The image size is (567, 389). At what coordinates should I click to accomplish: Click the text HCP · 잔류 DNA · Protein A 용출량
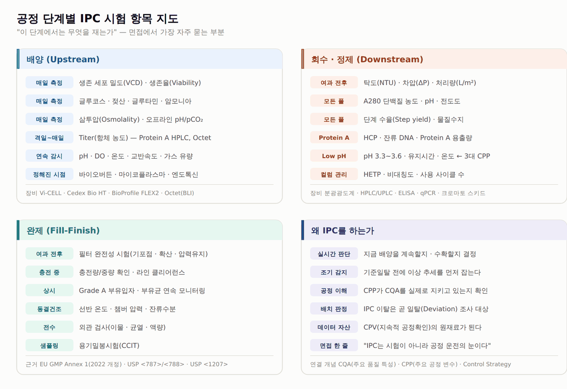pos(418,138)
